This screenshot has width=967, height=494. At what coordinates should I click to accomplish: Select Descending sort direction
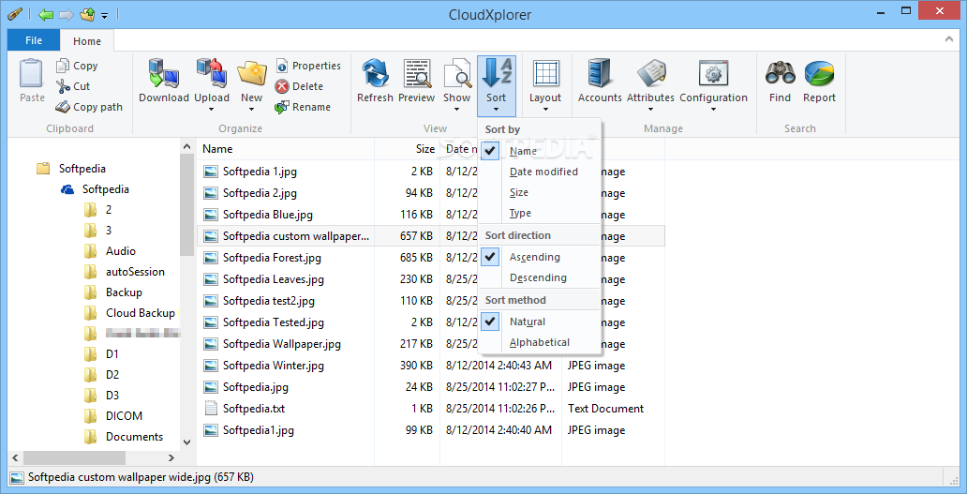click(x=539, y=277)
